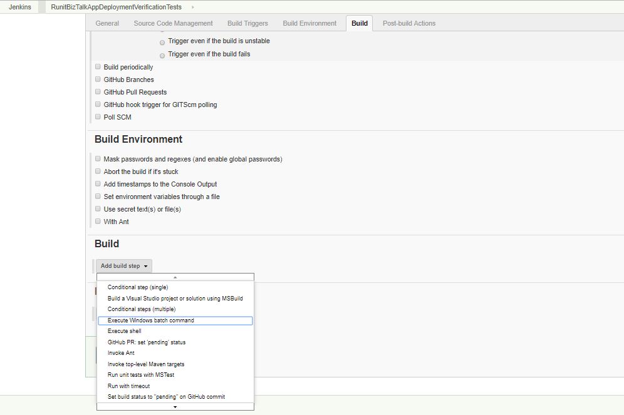Click the menu scroll-down arrow

(175, 407)
